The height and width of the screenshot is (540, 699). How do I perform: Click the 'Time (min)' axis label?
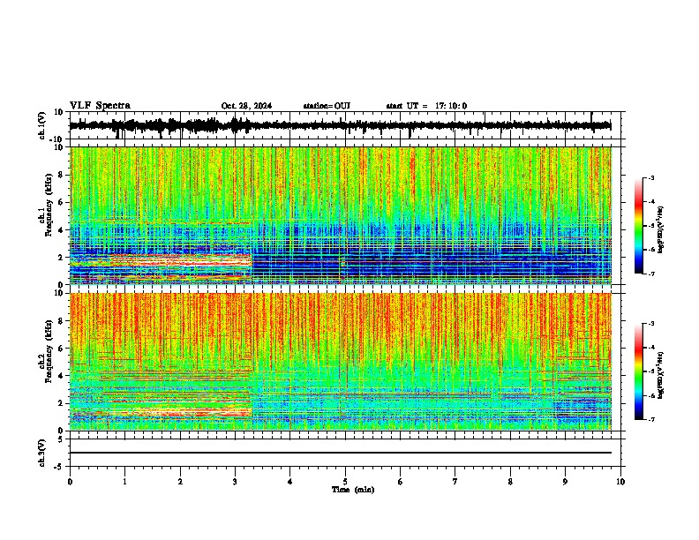[x=353, y=490]
